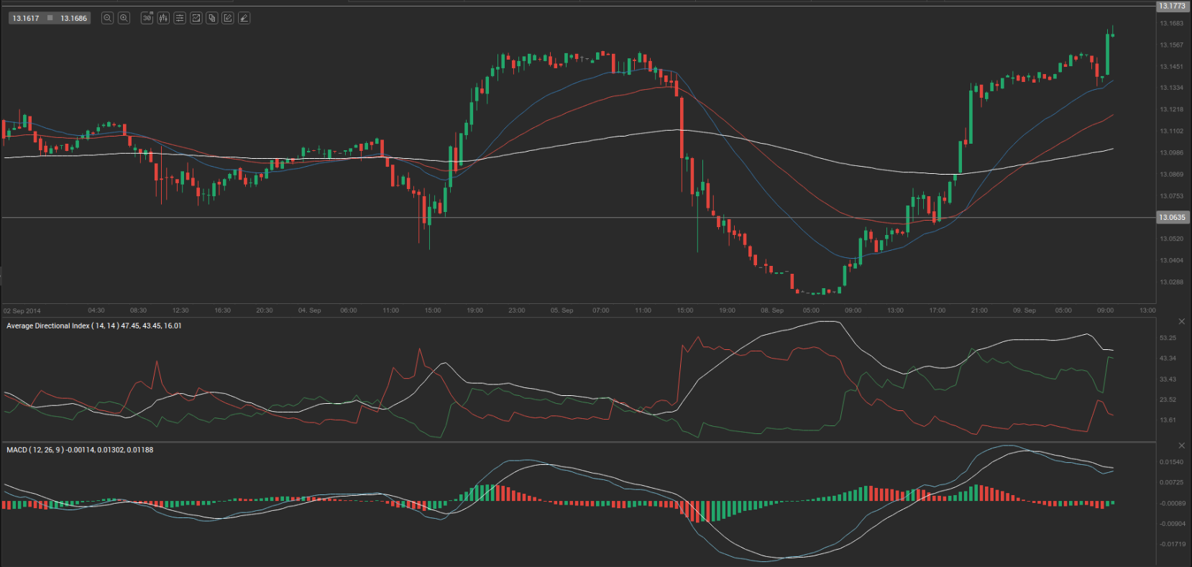Viewport: 1192px width, 567px height.
Task: Click the 13.1617 bid price display
Action: point(26,18)
